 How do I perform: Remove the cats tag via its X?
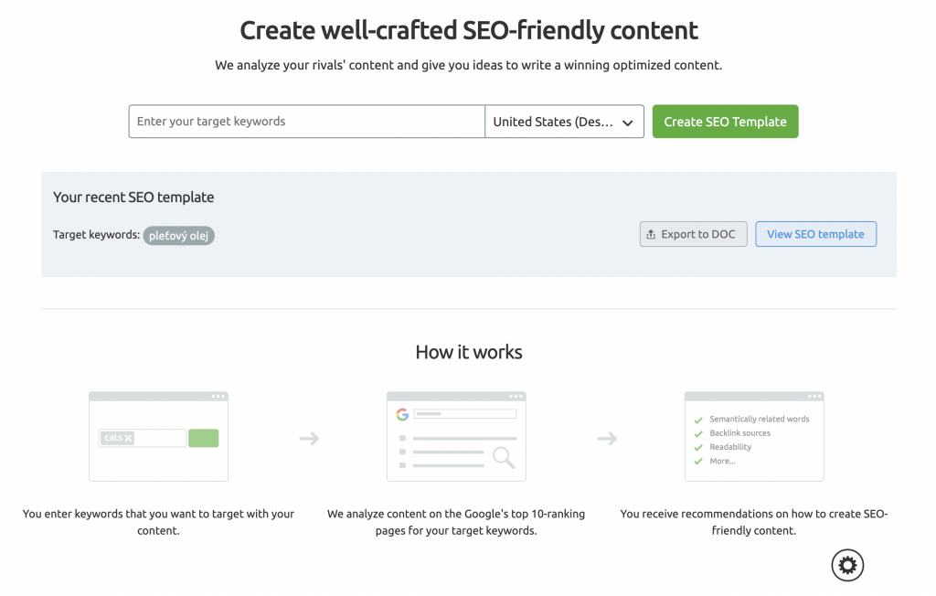[128, 438]
